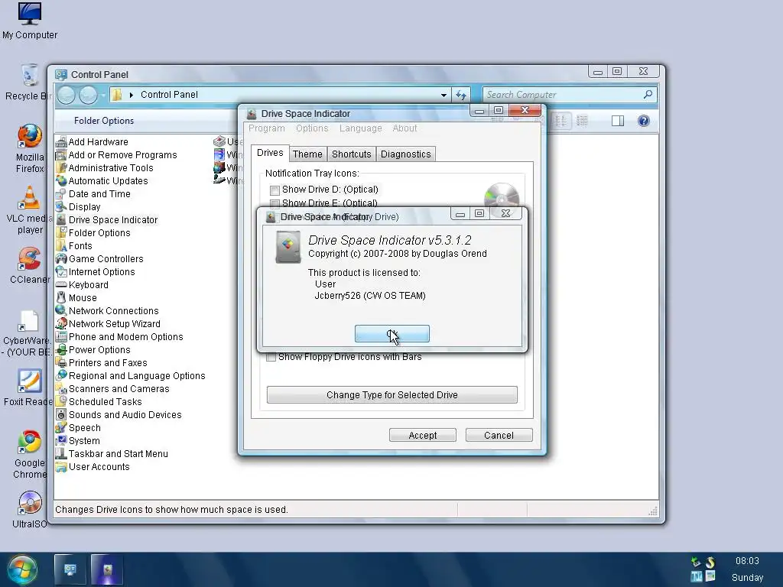
Task: Click OK in the About dialog
Action: pyautogui.click(x=392, y=333)
